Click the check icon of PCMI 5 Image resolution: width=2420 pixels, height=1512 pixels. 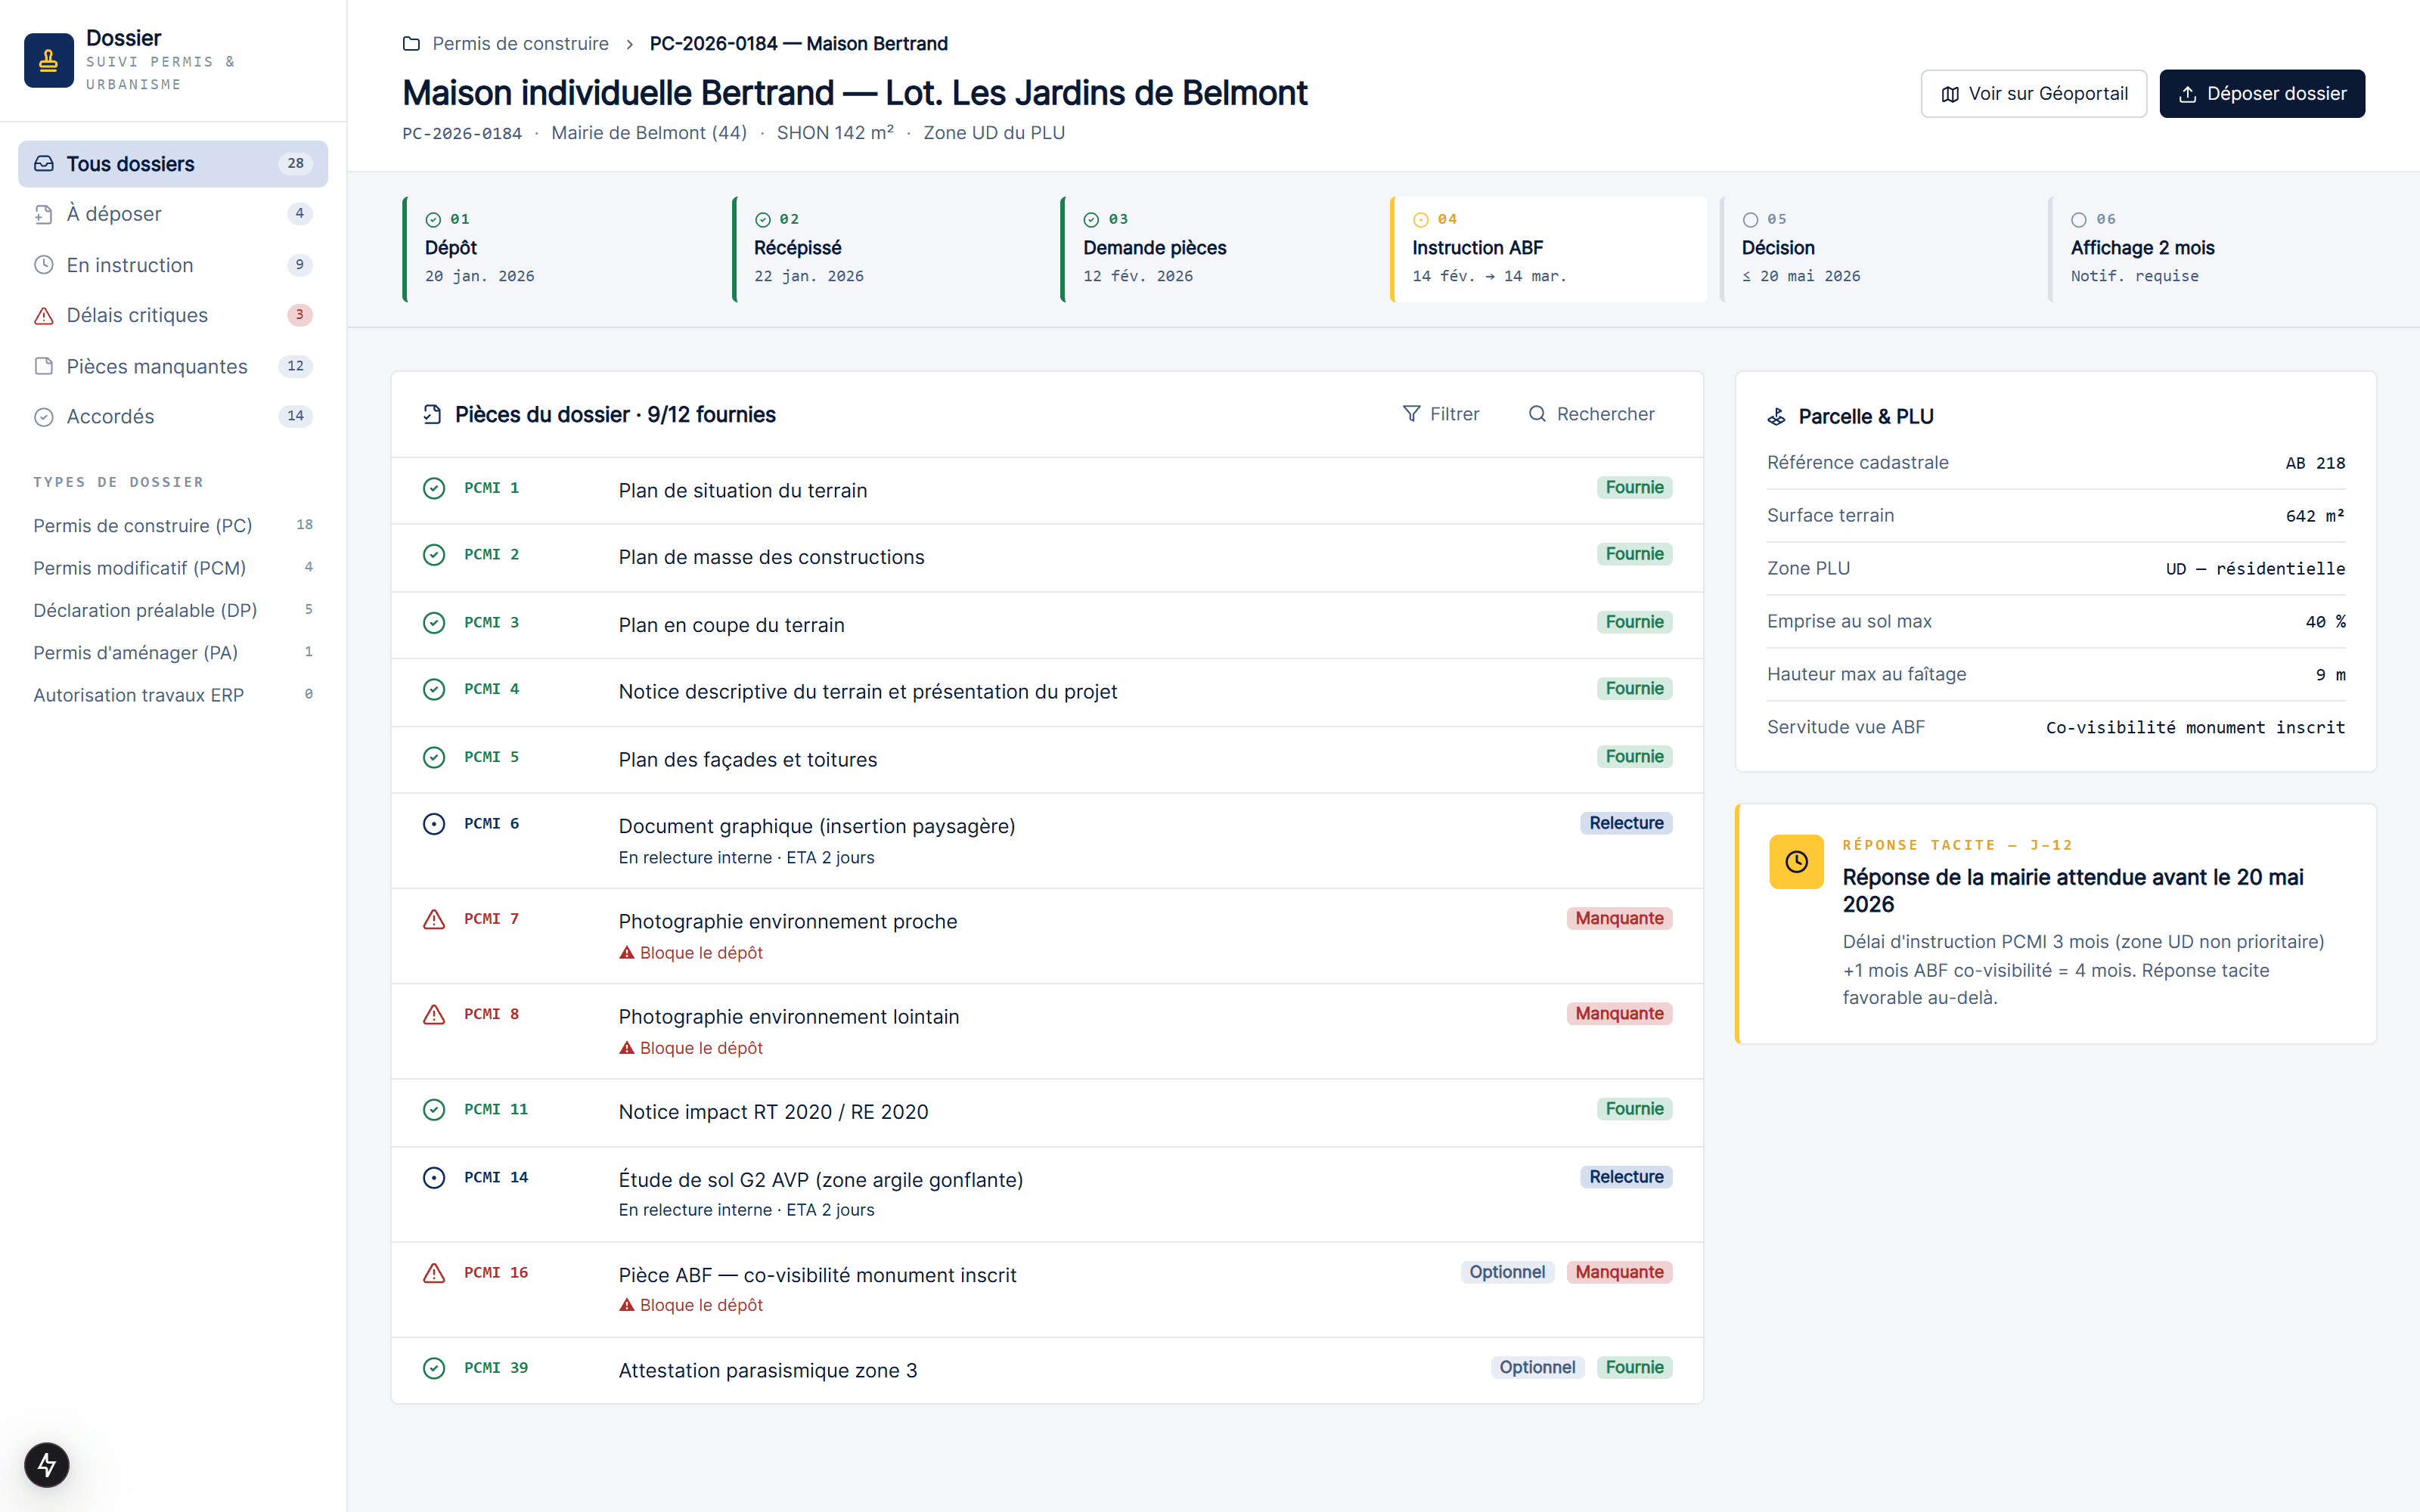[434, 757]
